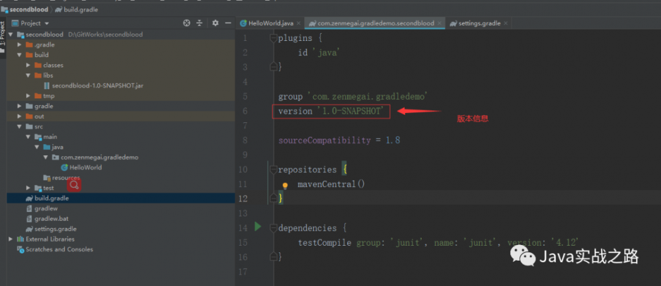Fold the plugins block in gutter
The height and width of the screenshot is (286, 661).
[x=274, y=38]
